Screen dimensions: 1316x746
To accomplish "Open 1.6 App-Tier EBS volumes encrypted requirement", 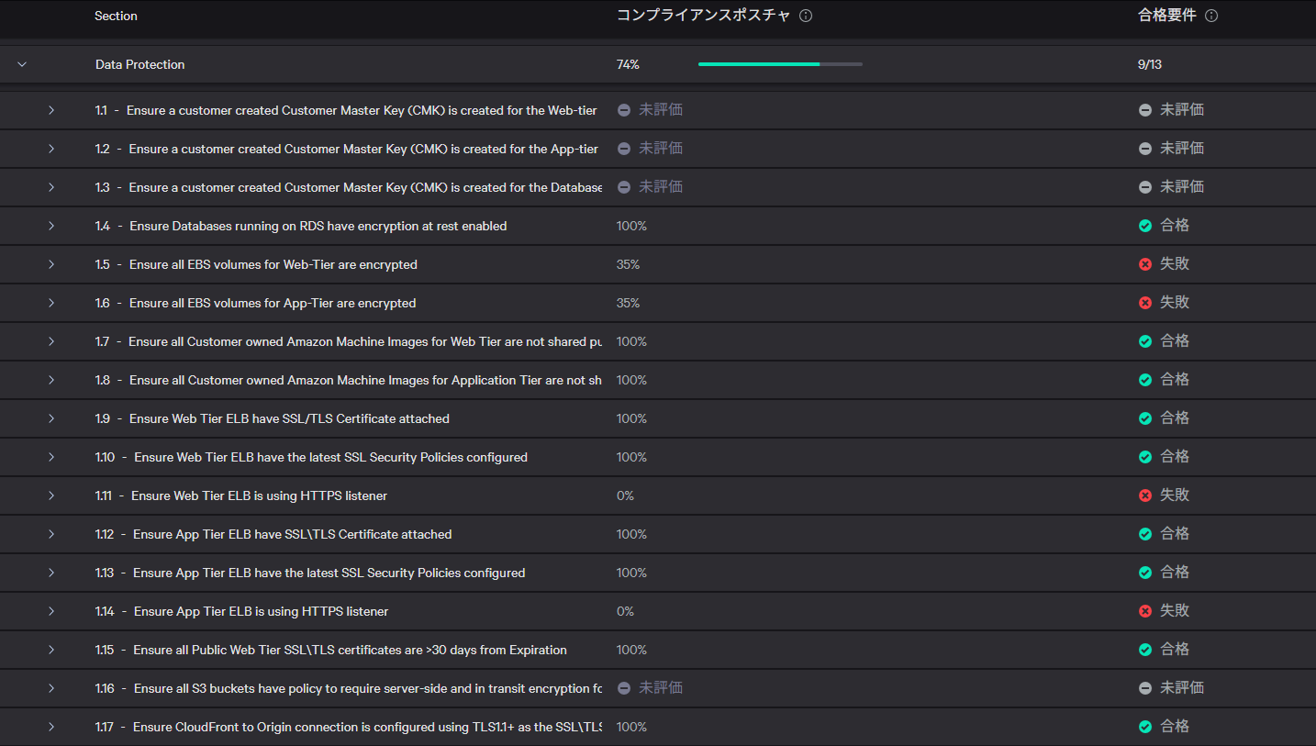I will point(273,303).
